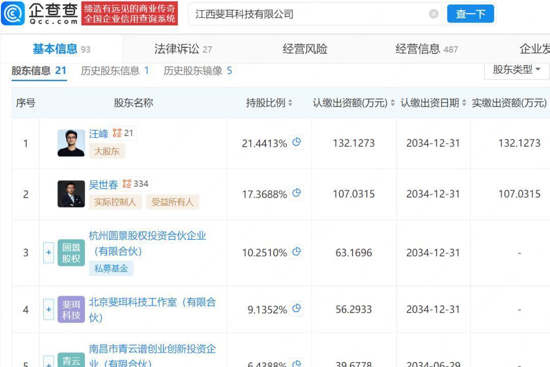
Task: Open 历史股东镜像 sub-tab
Action: point(197,71)
